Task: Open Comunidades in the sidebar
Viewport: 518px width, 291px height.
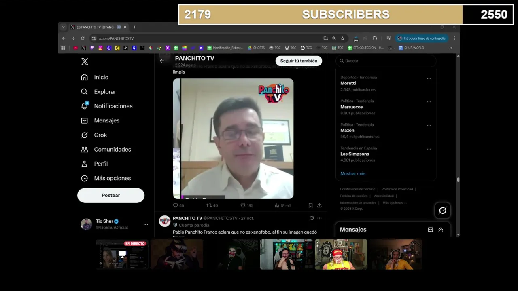Action: tap(106, 149)
